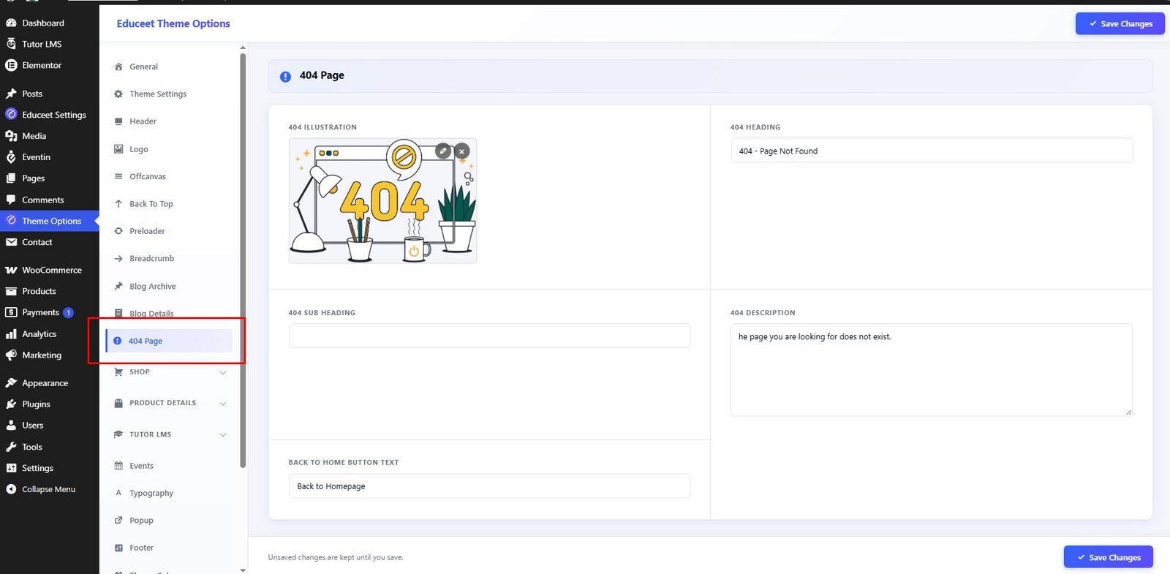The height and width of the screenshot is (574, 1170).
Task: Click the top Save Changes button
Action: [x=1120, y=23]
